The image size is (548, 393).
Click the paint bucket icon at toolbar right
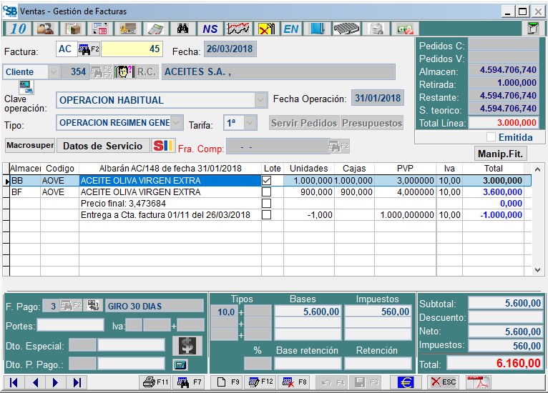point(533,29)
